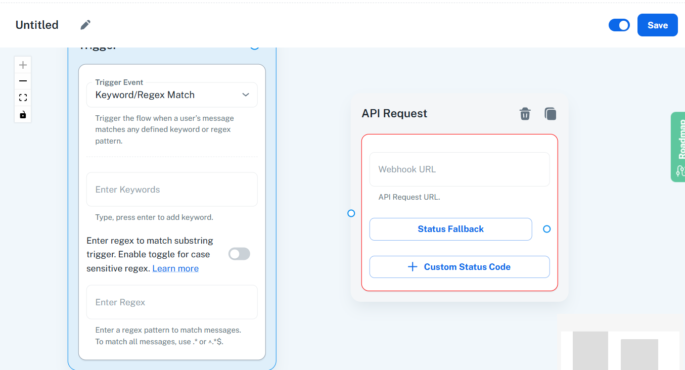Open the Trigger Event dropdown

tap(172, 95)
